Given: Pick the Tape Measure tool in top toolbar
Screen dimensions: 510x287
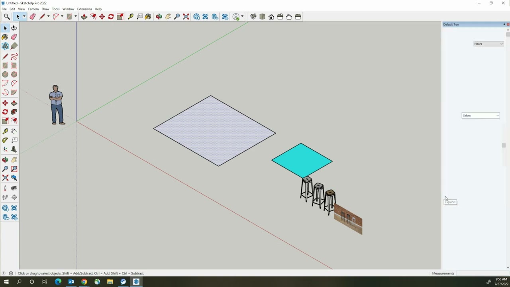Looking at the screenshot, I should [131, 16].
